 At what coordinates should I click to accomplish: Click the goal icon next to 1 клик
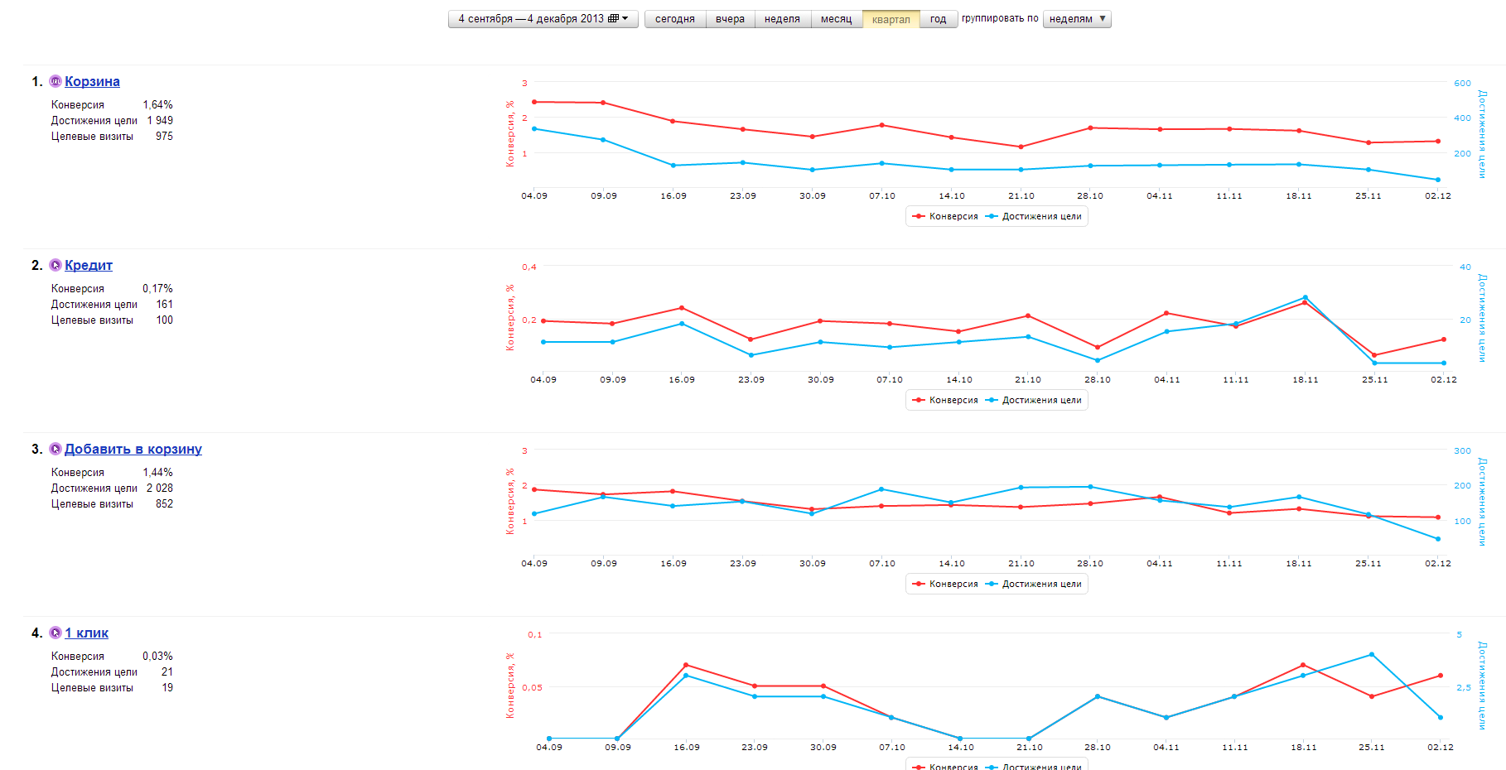click(x=56, y=633)
